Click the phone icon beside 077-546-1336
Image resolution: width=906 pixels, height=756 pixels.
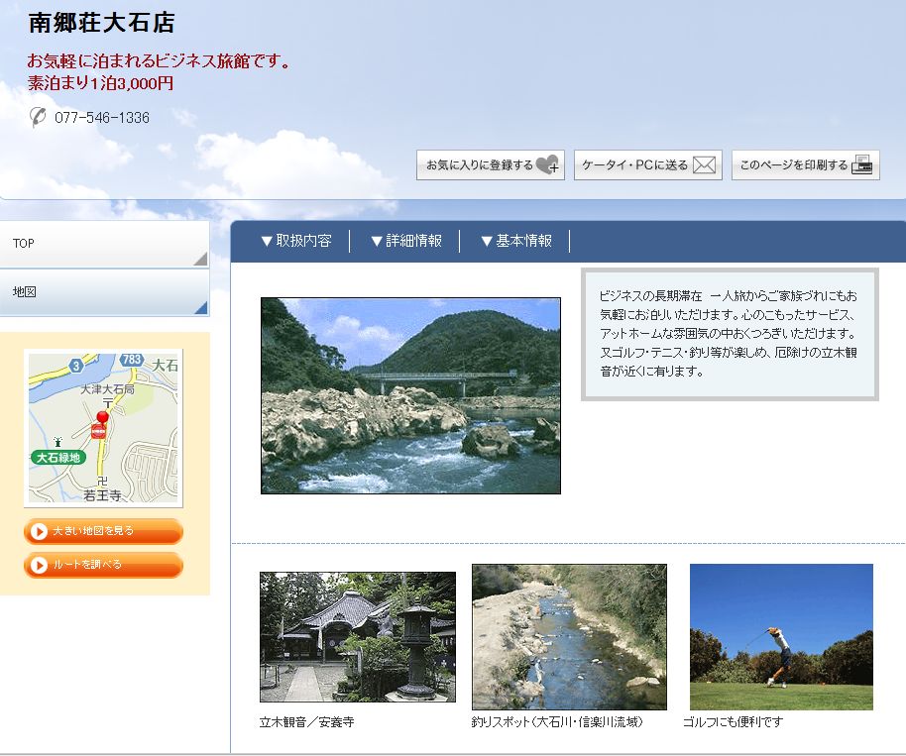point(38,117)
